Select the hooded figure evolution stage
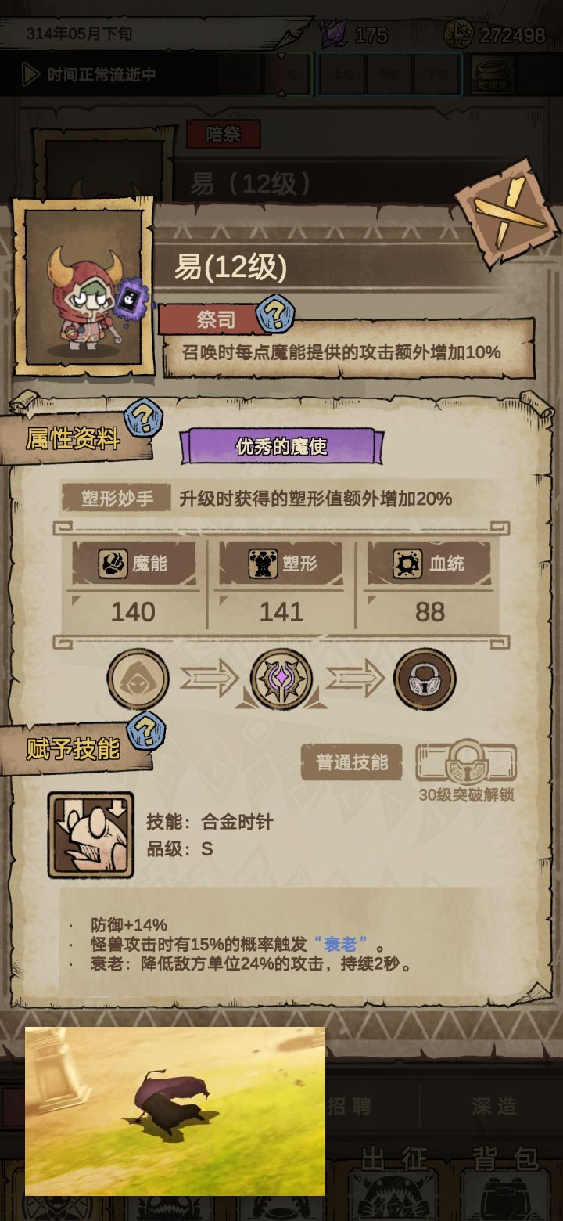The image size is (563, 1221). [138, 679]
